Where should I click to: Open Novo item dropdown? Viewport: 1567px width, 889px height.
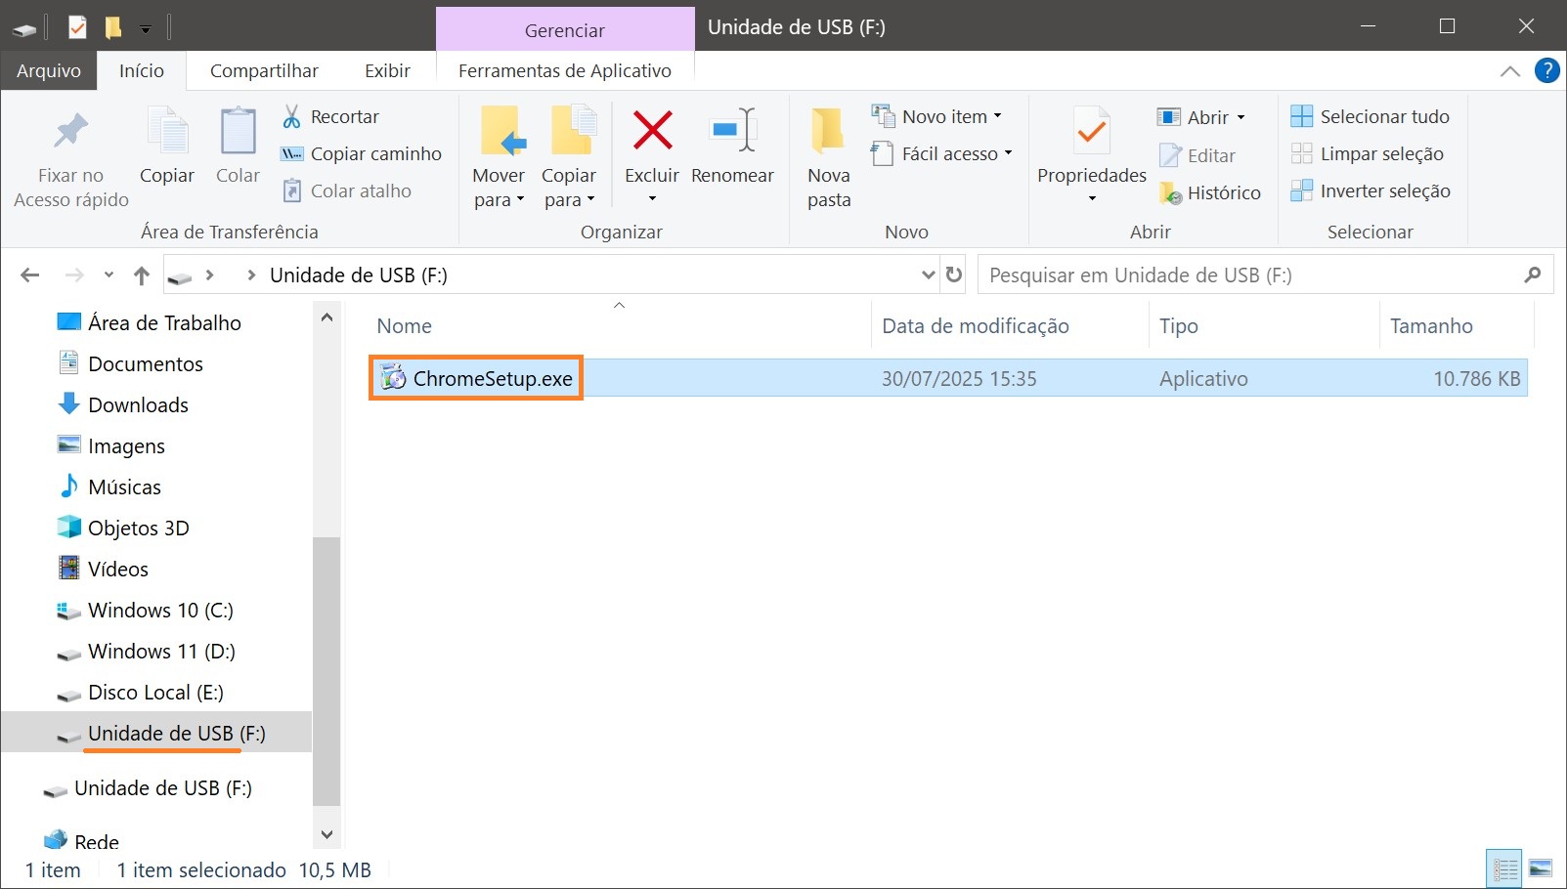coord(936,116)
